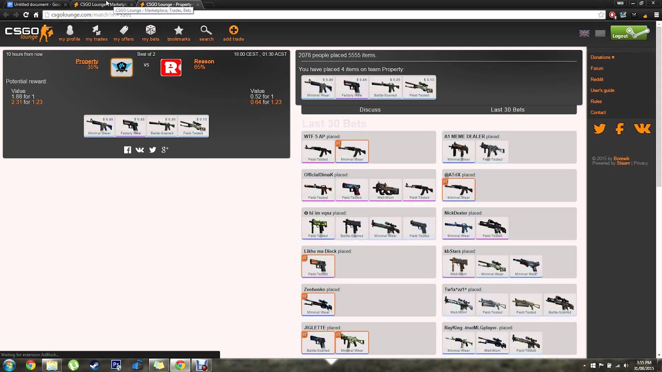
Task: Share match on Facebook icon
Action: click(x=128, y=150)
